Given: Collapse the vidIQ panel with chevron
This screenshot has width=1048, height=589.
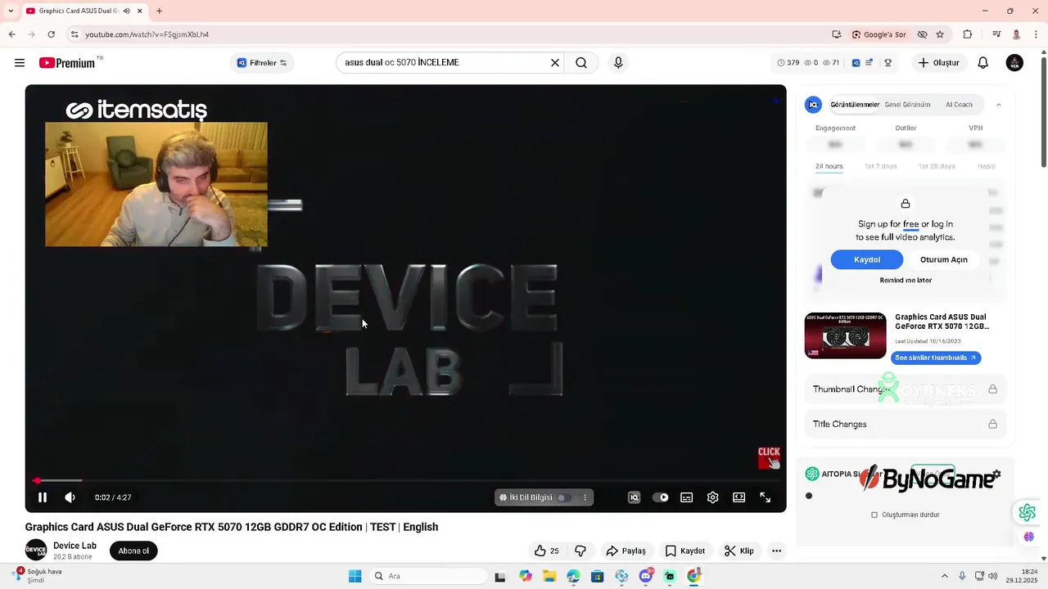Looking at the screenshot, I should point(999,105).
